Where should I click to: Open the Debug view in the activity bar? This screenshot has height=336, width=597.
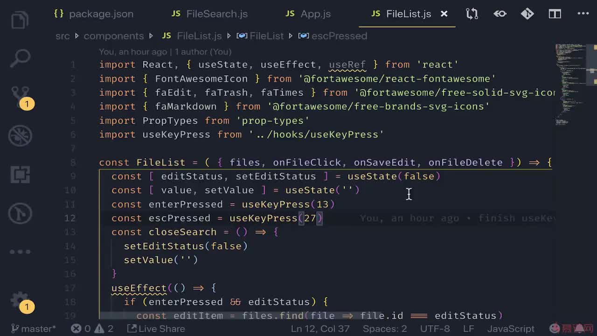pyautogui.click(x=20, y=136)
